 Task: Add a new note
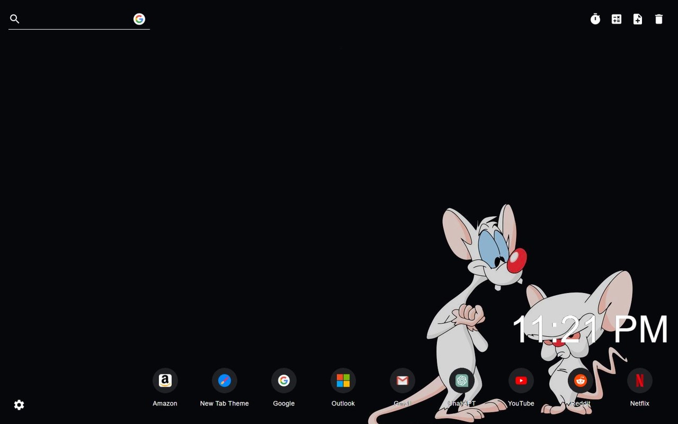click(x=638, y=19)
